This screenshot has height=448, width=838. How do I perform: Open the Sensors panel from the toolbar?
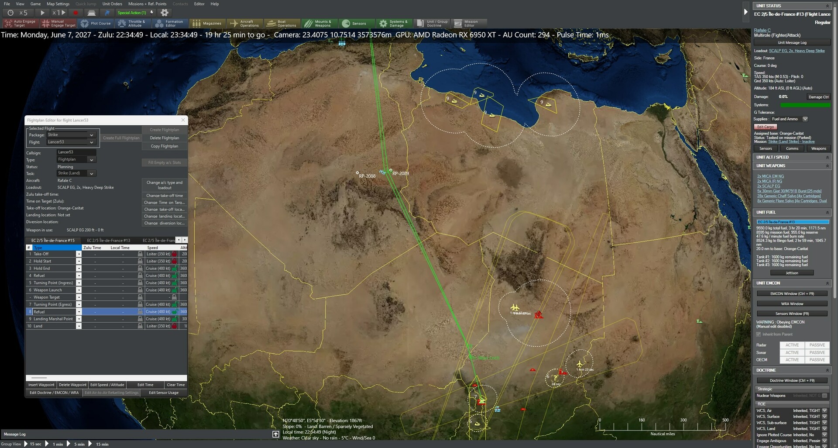pyautogui.click(x=357, y=23)
